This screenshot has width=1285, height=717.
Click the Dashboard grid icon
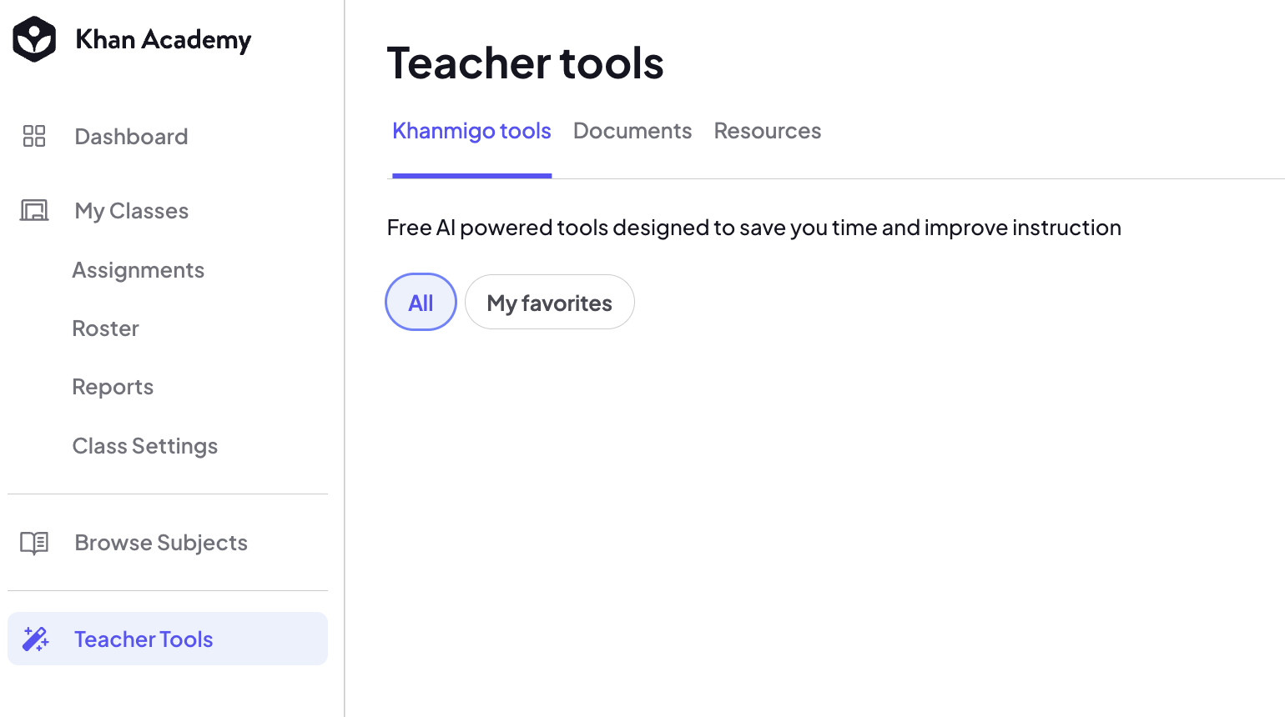tap(34, 136)
